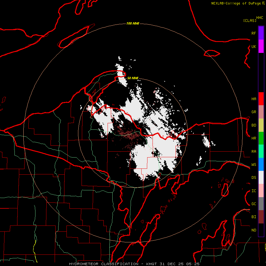Screen dimensions: 266x266
Task: Click the ND legend label
Action: pyautogui.click(x=254, y=230)
